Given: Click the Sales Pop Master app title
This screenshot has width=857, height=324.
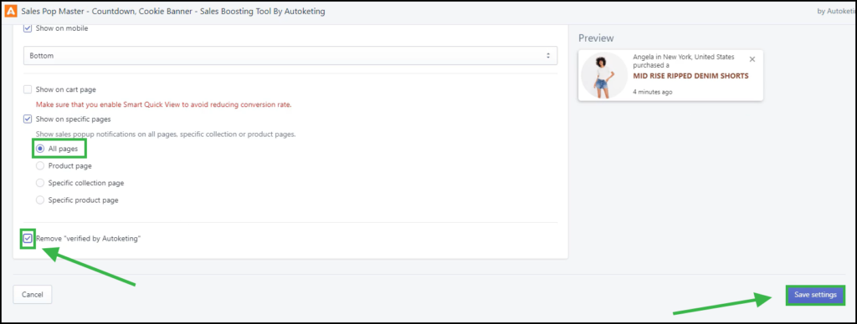Looking at the screenshot, I should [x=172, y=11].
